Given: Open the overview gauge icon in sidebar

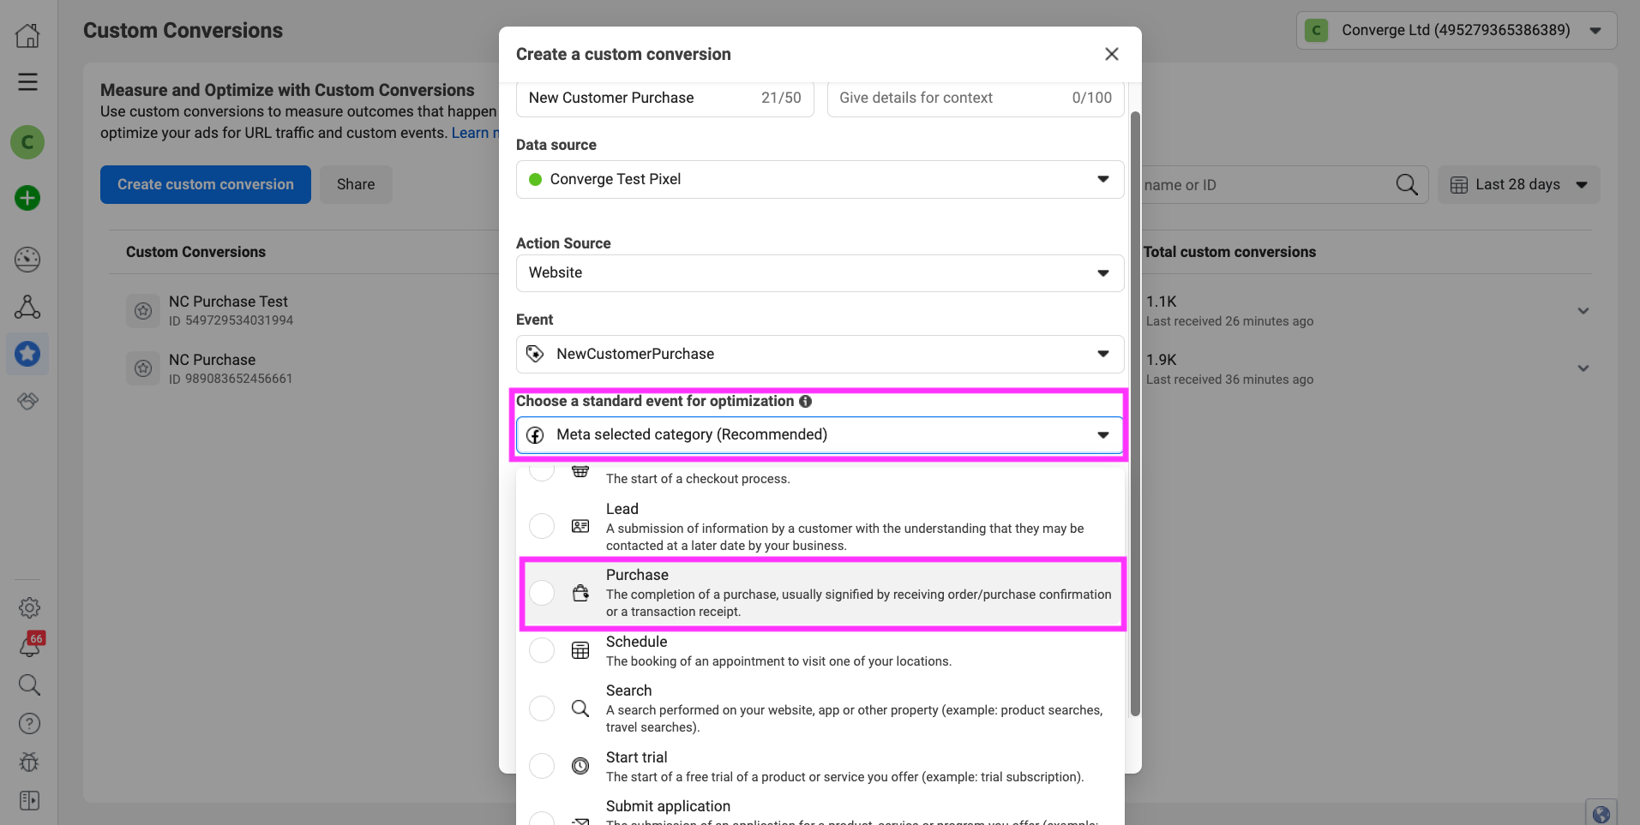Looking at the screenshot, I should pyautogui.click(x=27, y=259).
